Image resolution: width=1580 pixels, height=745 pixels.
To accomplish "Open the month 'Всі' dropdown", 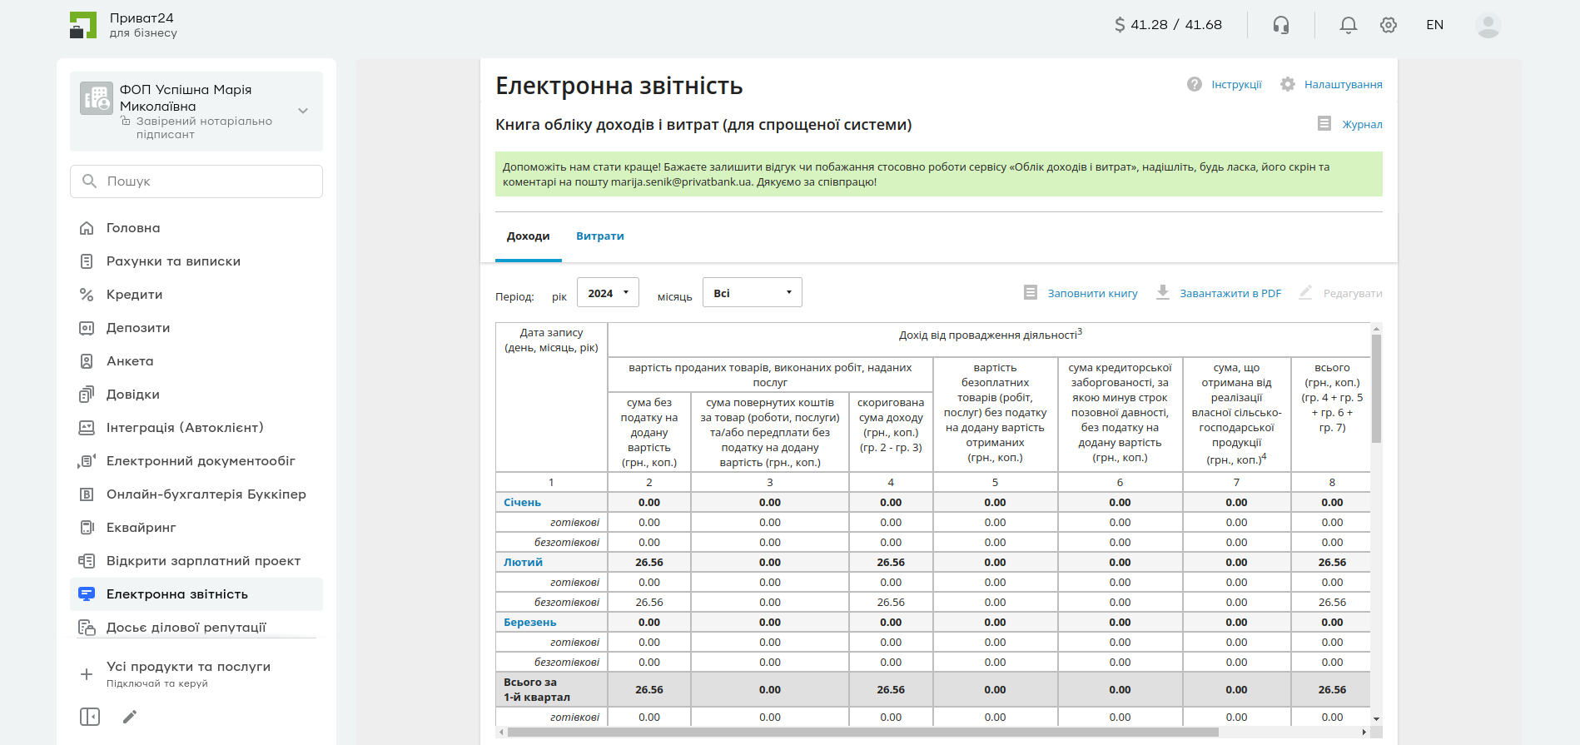I will pyautogui.click(x=752, y=293).
